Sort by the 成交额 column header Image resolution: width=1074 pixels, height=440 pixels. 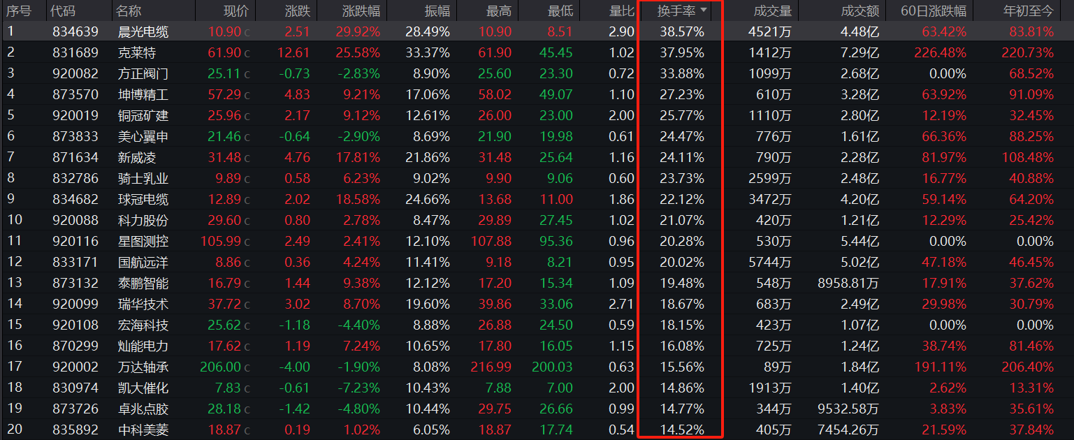(x=860, y=10)
